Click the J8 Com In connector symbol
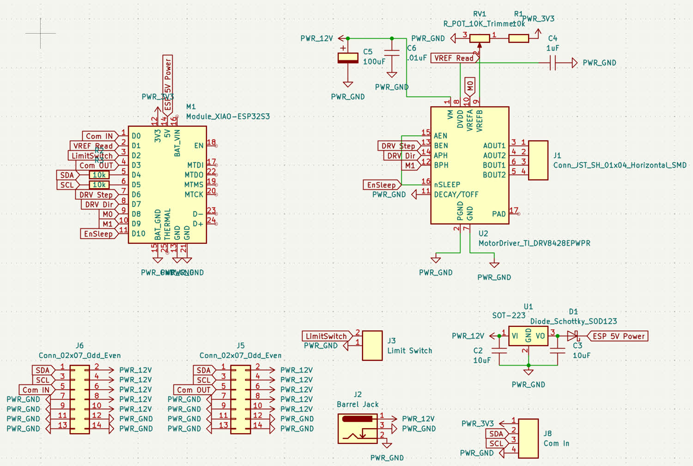Image resolution: width=693 pixels, height=466 pixels. (x=528, y=438)
